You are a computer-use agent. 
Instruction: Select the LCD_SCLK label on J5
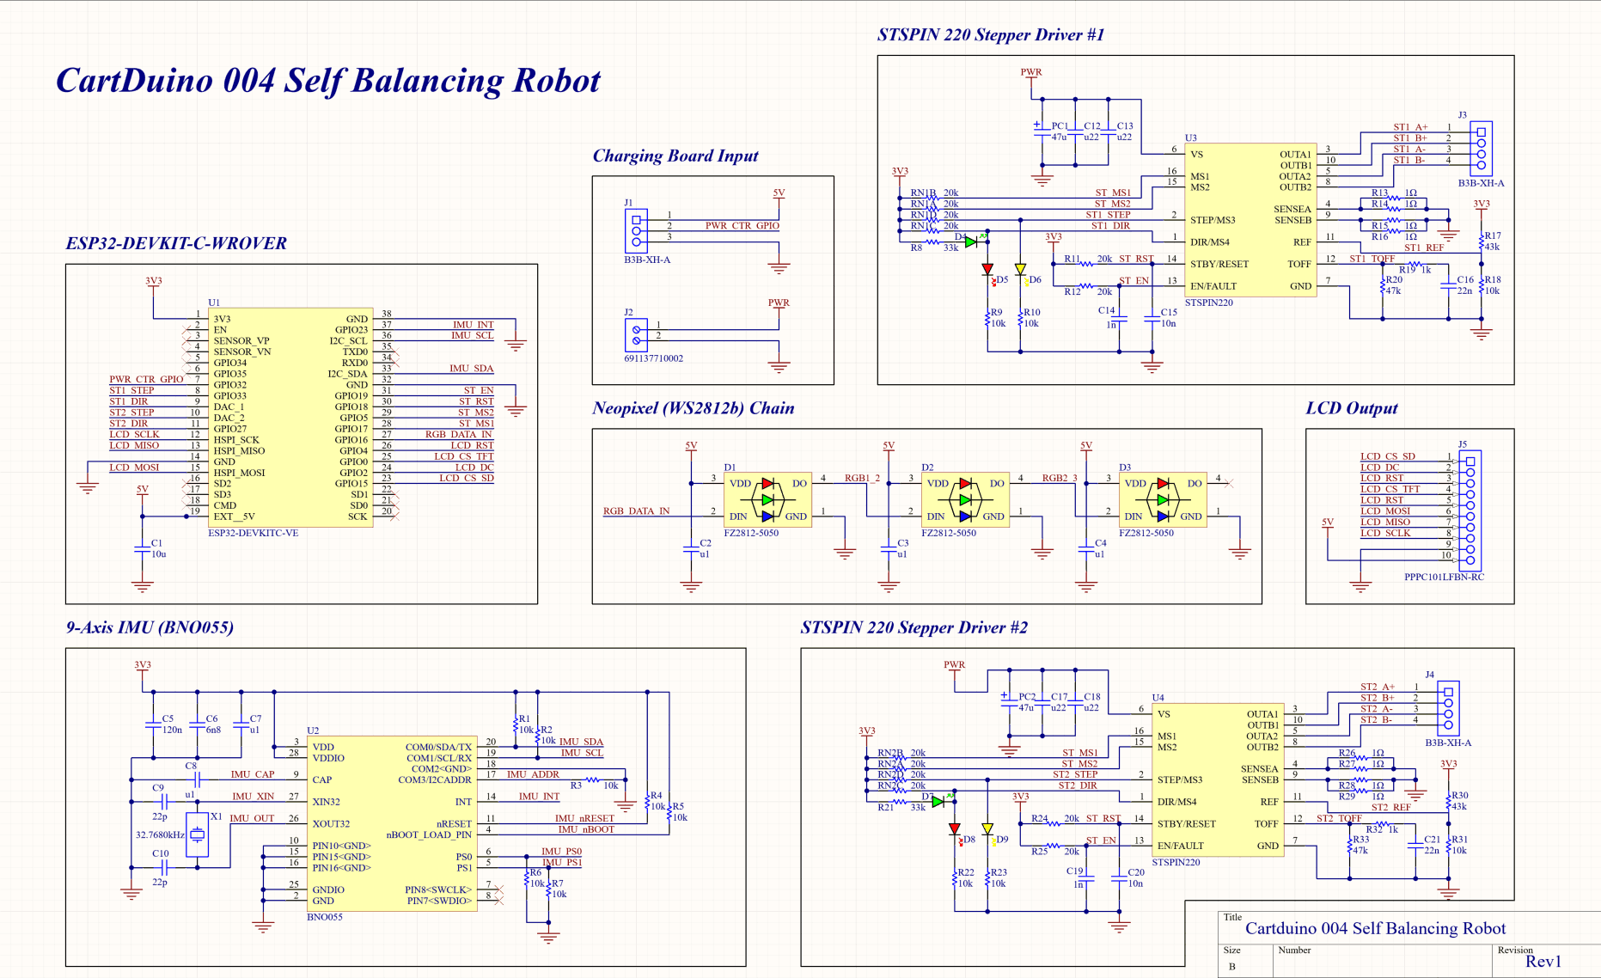(1385, 533)
